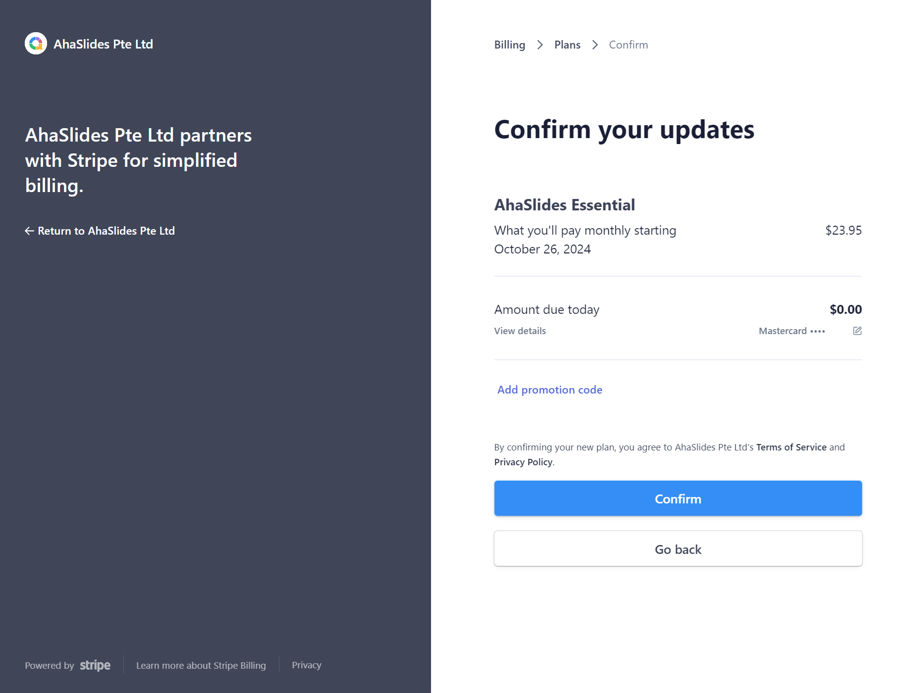Open Learn more about Stripe Billing
Screen dimensions: 918x693
(201, 665)
